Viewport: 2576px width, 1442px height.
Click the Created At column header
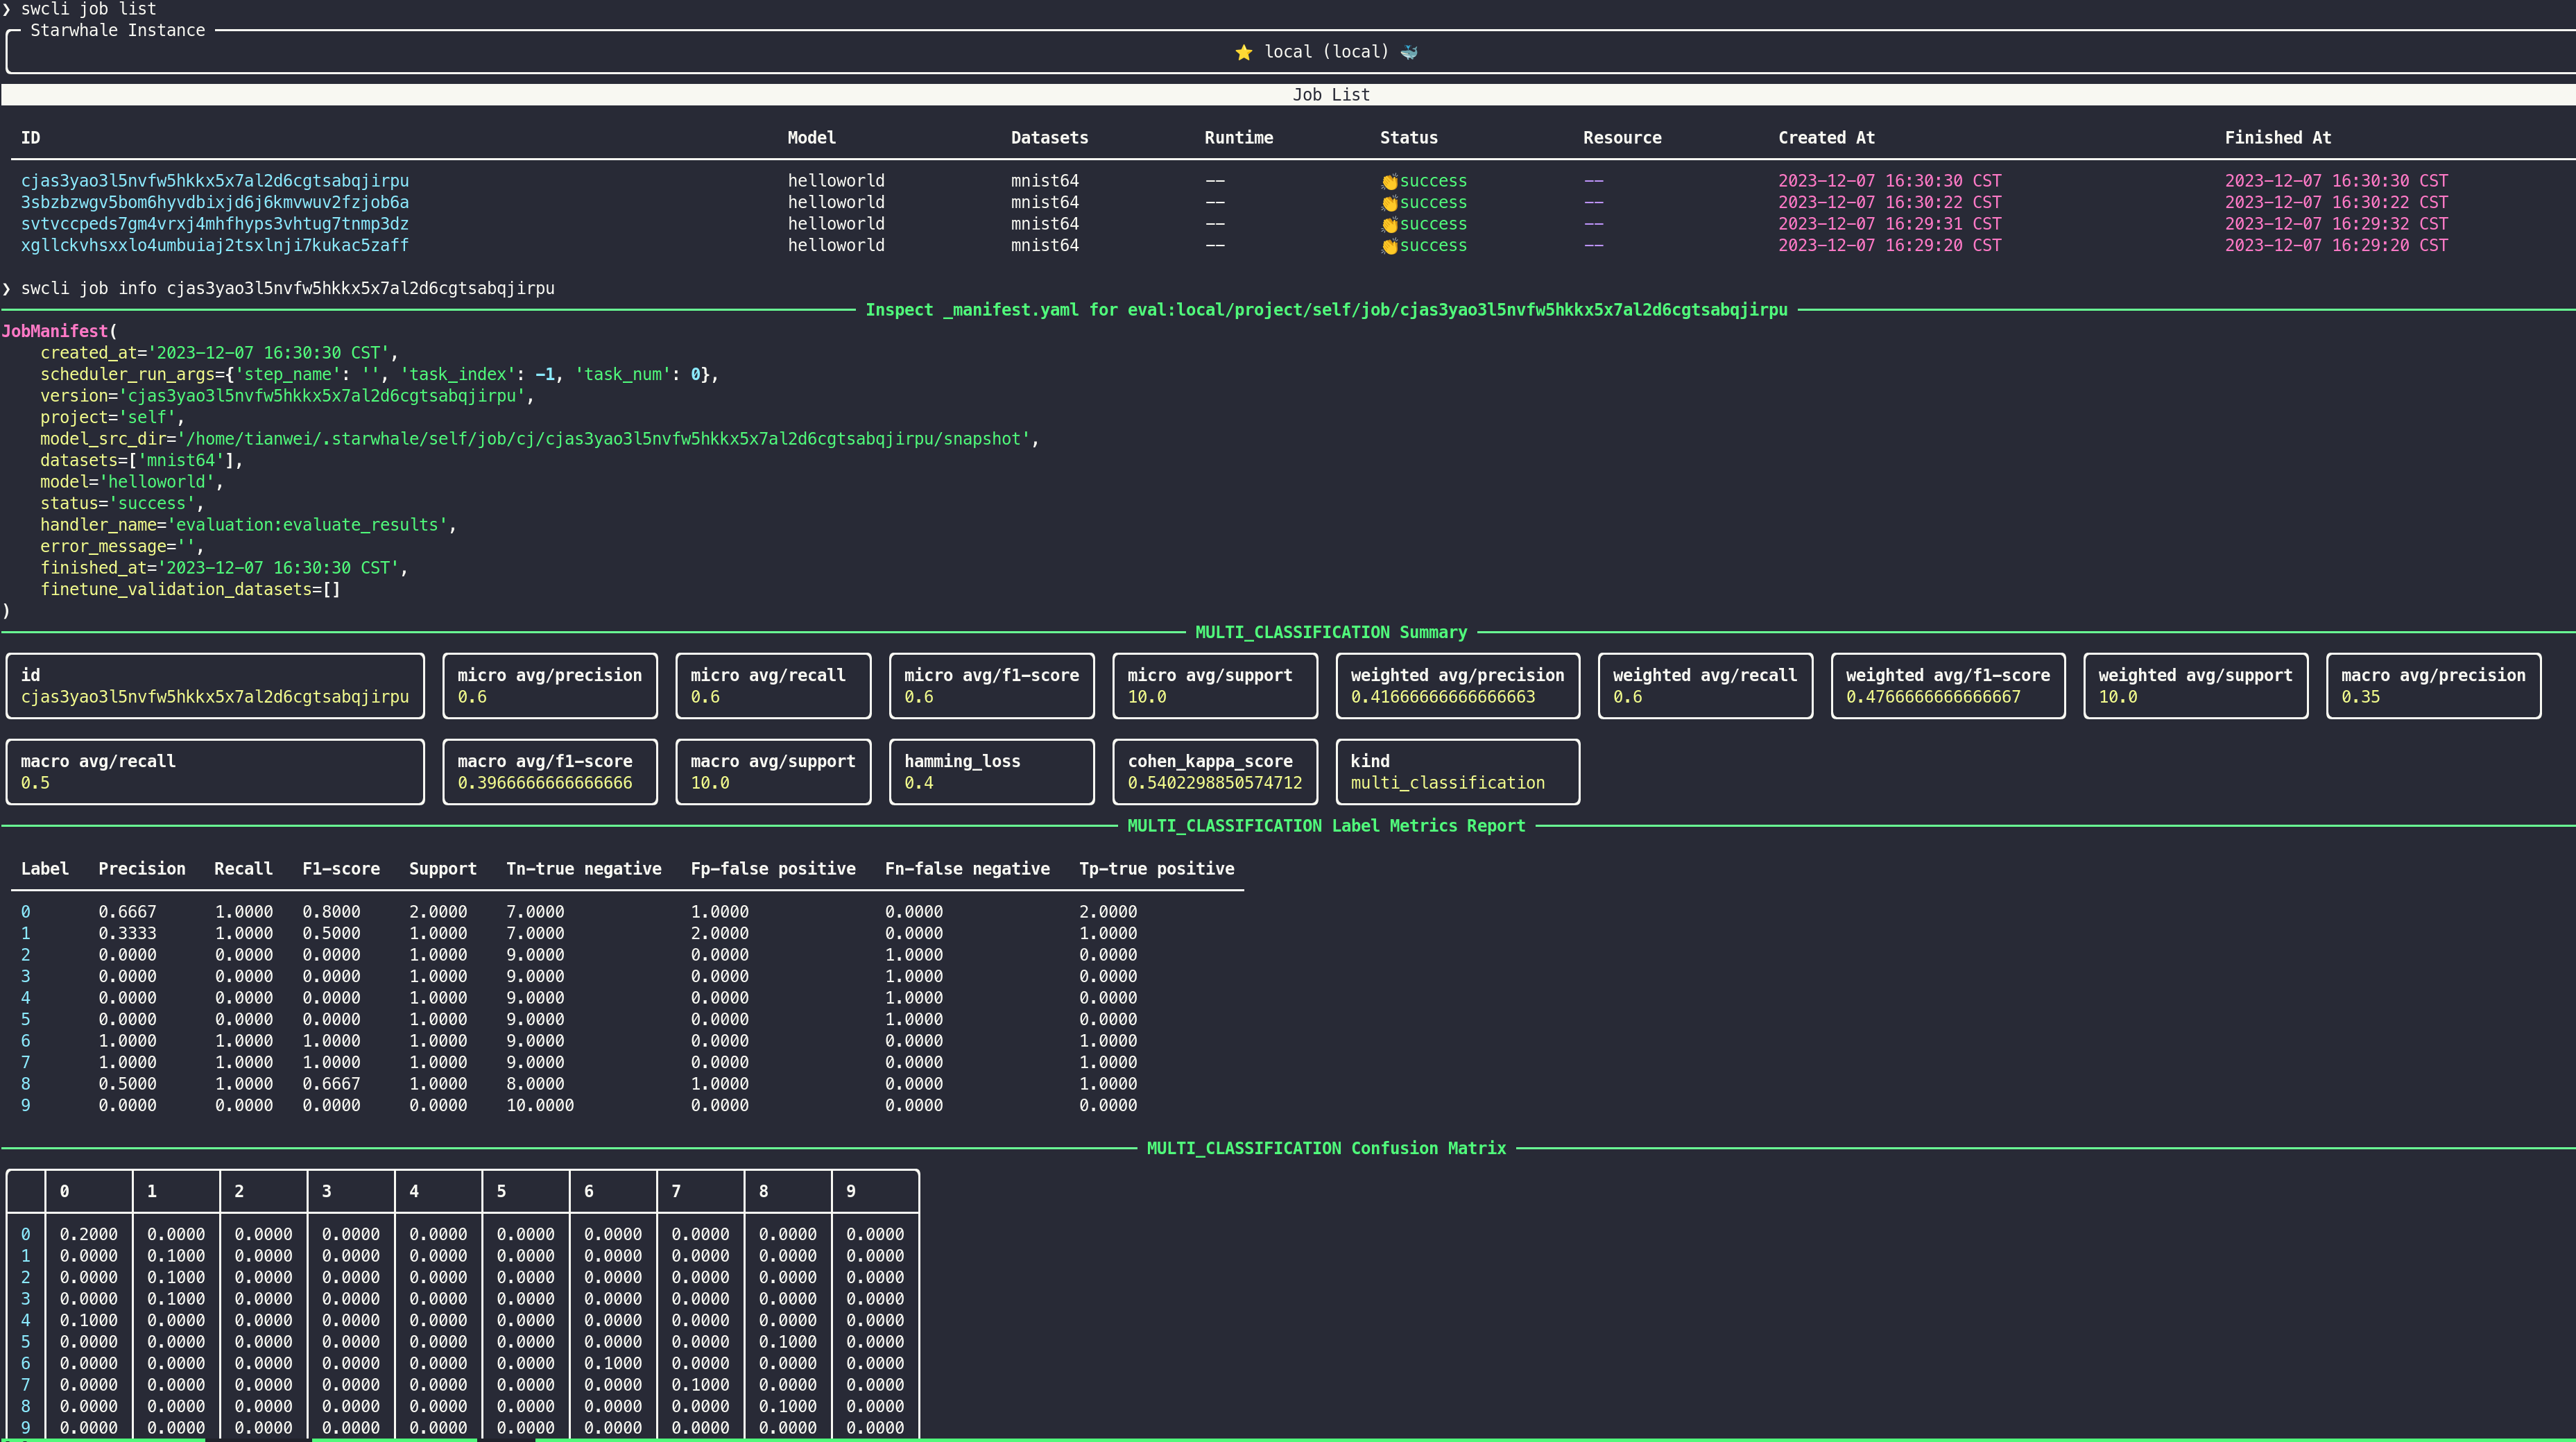(x=1826, y=138)
